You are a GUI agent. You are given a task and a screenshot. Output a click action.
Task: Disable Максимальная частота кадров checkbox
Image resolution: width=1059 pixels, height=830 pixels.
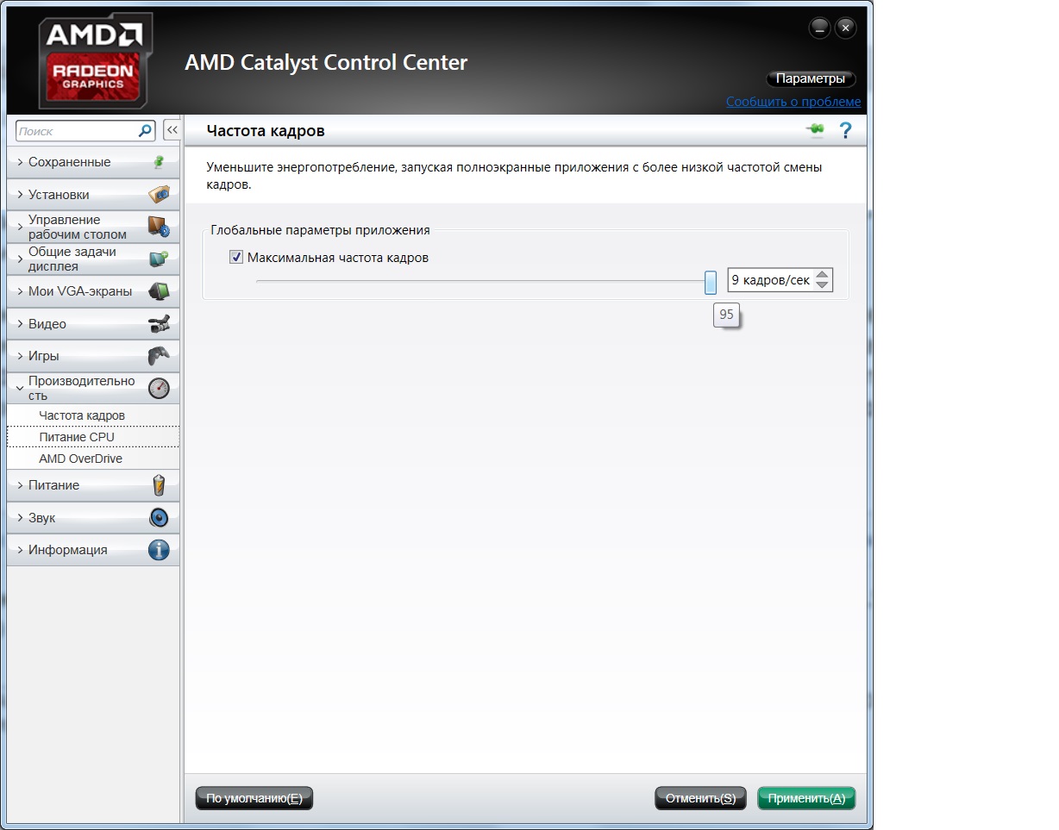pos(236,257)
